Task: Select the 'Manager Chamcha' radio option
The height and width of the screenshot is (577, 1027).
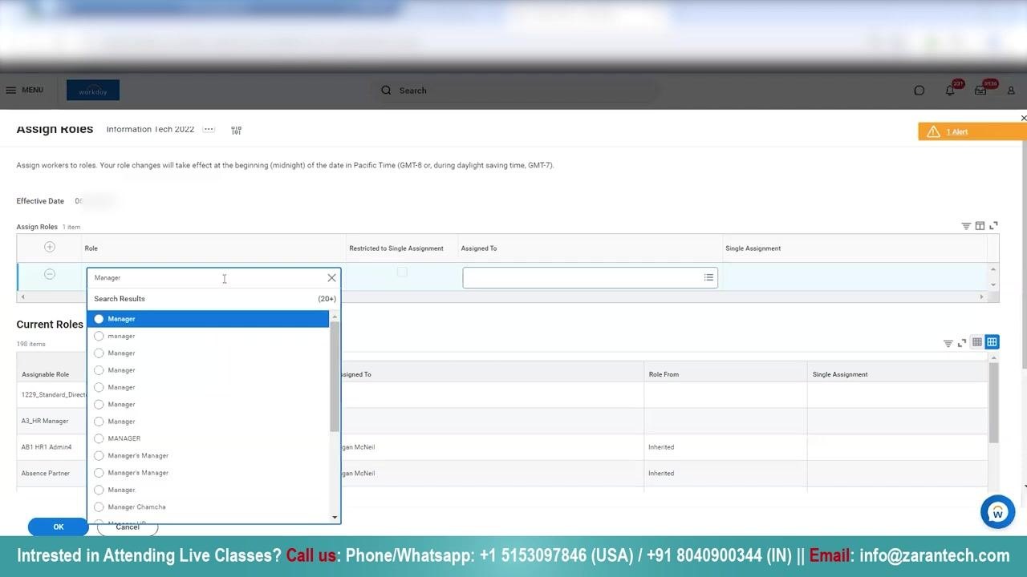Action: tap(99, 506)
